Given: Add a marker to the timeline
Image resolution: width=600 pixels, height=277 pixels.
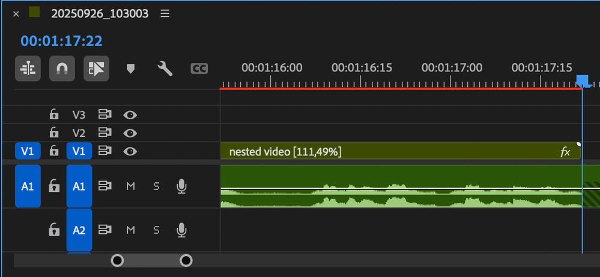Looking at the screenshot, I should (x=130, y=69).
